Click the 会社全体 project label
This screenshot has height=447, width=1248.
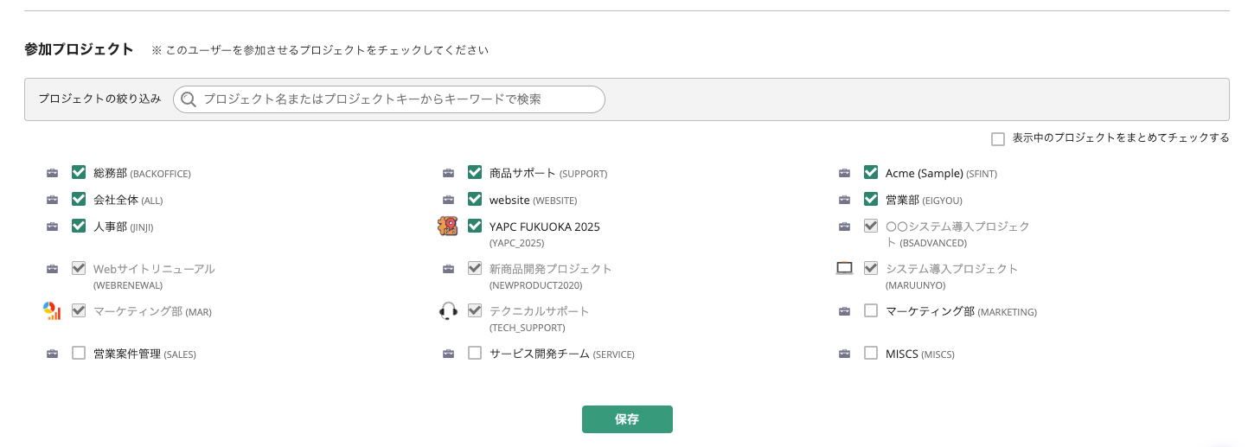(x=128, y=200)
